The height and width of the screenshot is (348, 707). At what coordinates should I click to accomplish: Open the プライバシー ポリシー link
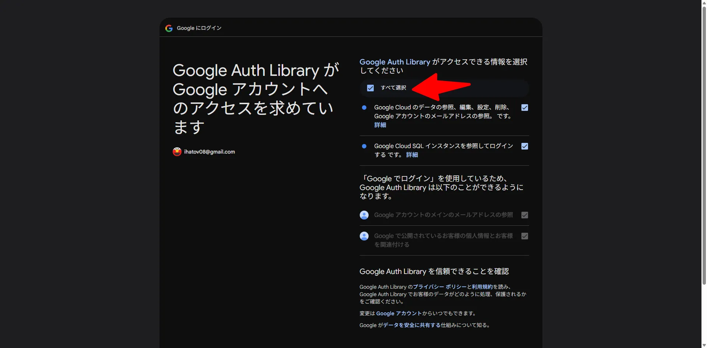click(x=439, y=287)
